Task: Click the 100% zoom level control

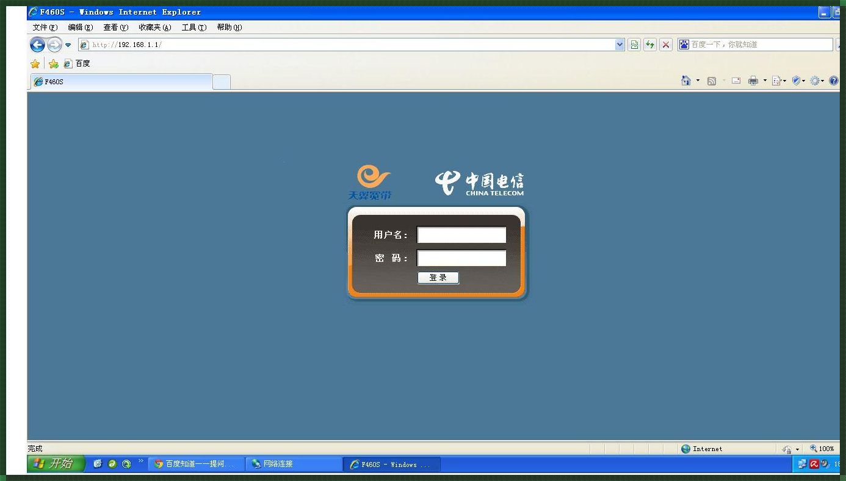Action: pos(823,449)
